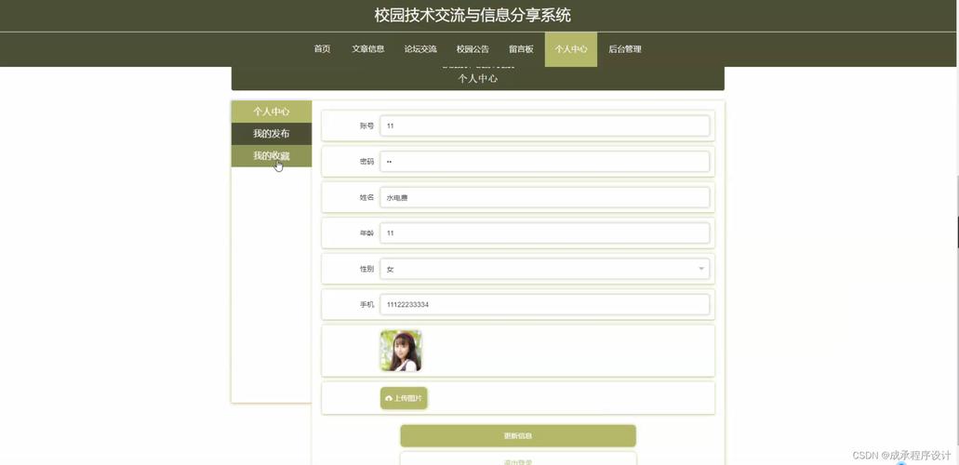Open 文章信息 navigation item
959x465 pixels.
367,49
